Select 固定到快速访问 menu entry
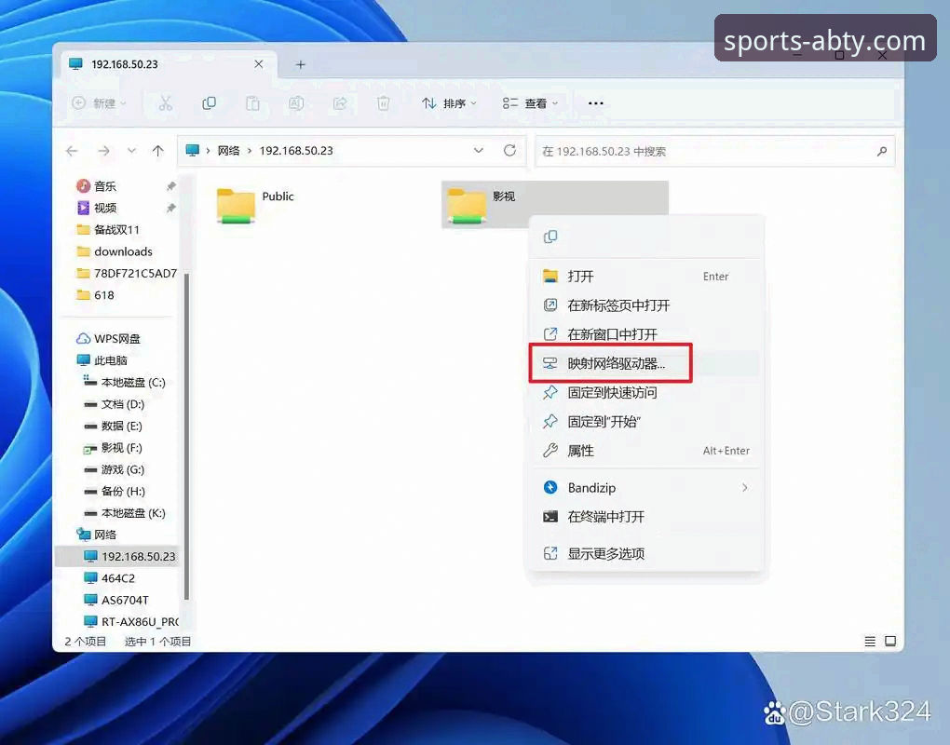950x745 pixels. coord(645,392)
